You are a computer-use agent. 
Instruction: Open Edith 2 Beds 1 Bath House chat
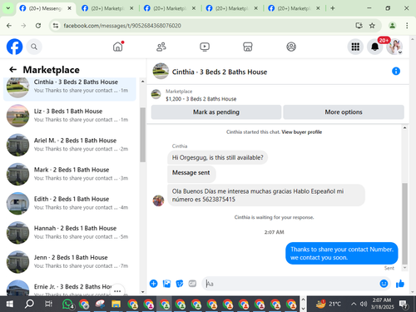point(69,203)
